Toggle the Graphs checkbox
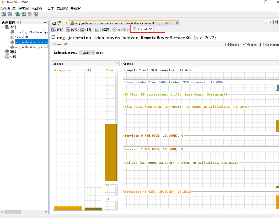The height and width of the screenshot is (218, 279). click(244, 44)
